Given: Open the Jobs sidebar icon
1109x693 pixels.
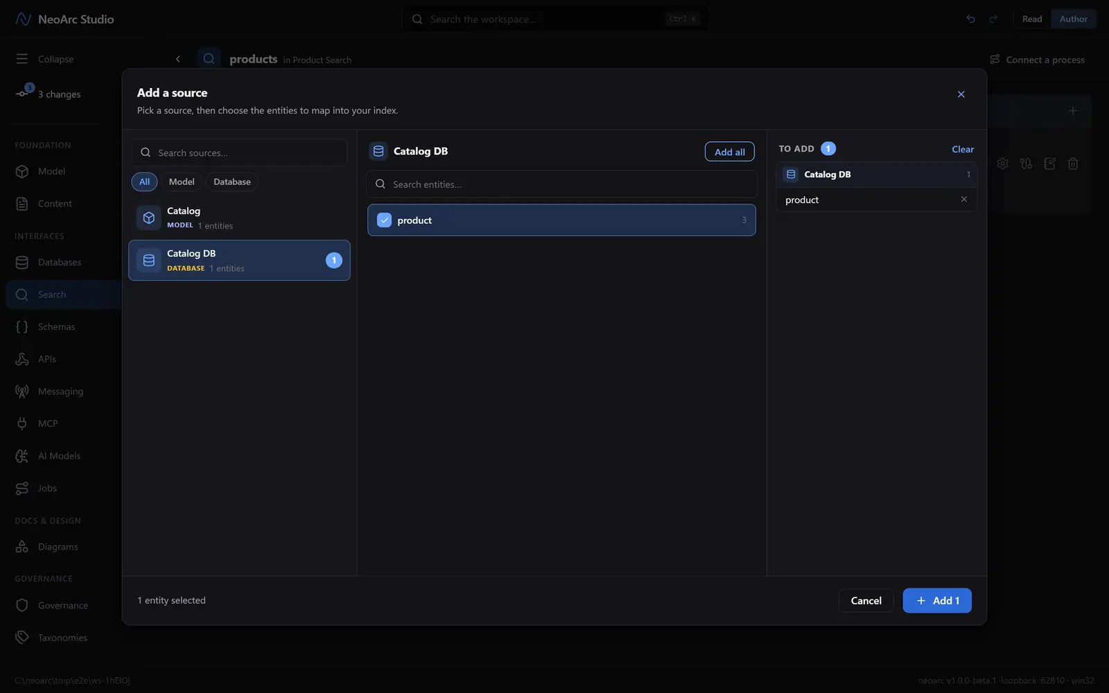Looking at the screenshot, I should coord(22,489).
